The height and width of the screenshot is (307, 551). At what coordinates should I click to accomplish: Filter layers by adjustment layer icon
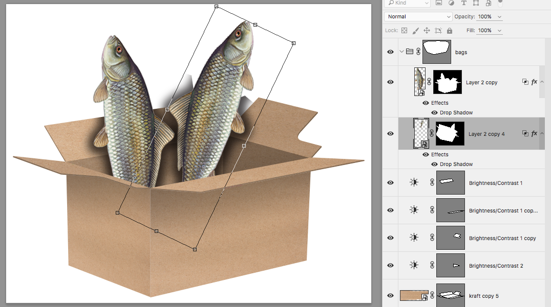click(x=451, y=3)
